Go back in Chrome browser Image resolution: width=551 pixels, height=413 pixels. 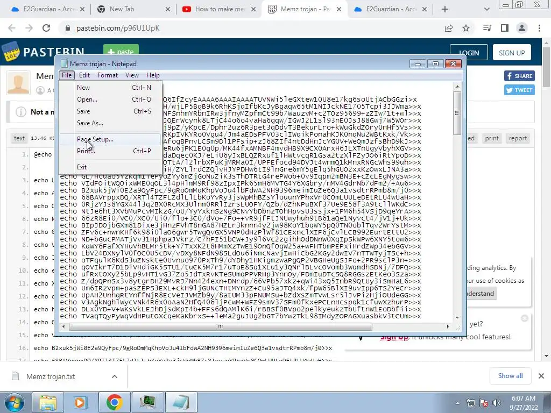click(x=12, y=28)
